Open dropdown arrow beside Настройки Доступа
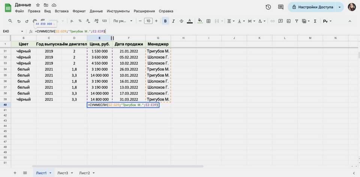This screenshot has height=177, width=360. pos(340,7)
